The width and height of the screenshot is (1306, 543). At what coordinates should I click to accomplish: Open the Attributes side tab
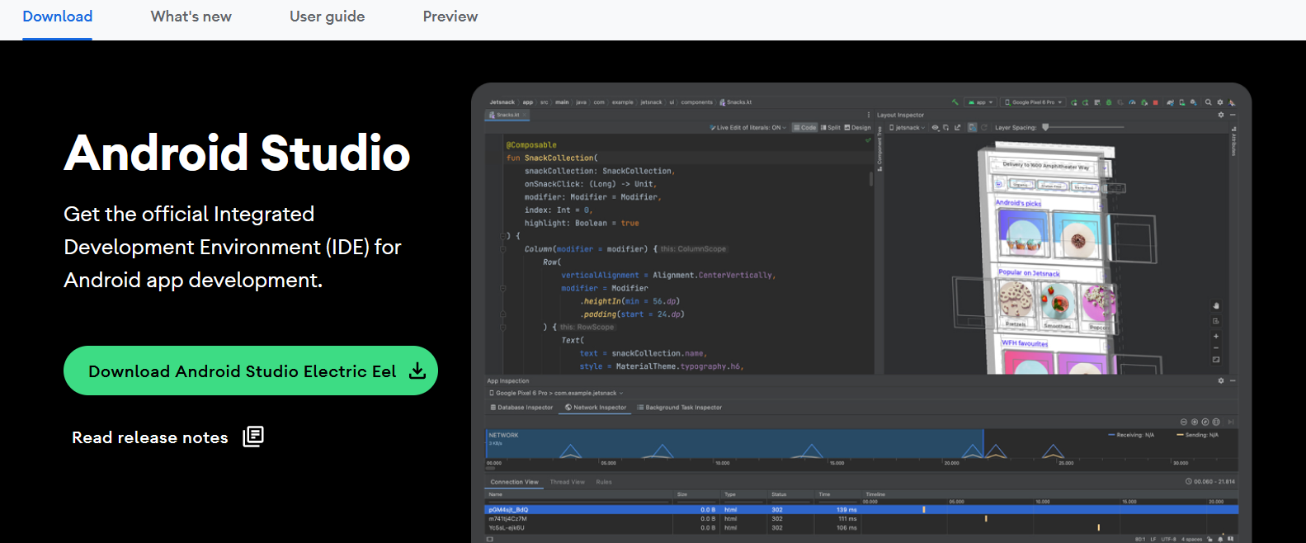[1233, 141]
